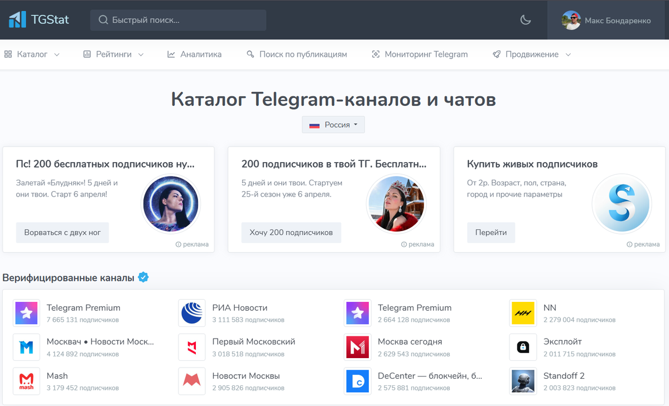The width and height of the screenshot is (669, 406).
Task: Open the Standoff 2 channel avatar
Action: [x=523, y=381]
